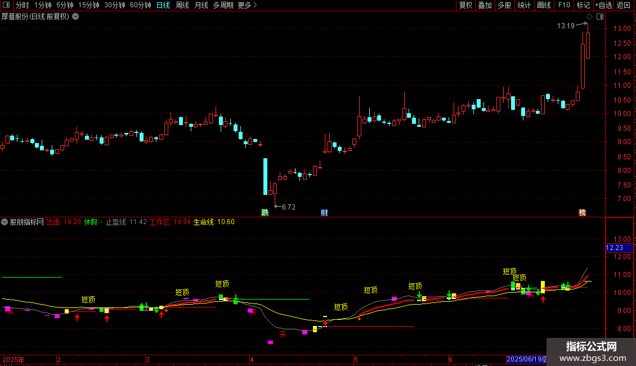The width and height of the screenshot is (636, 366).
Task: Open dropdown next to 厚普股份 title
Action: click(x=75, y=17)
